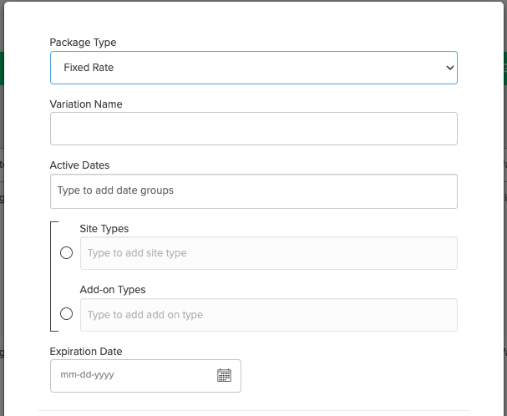This screenshot has height=416, width=507.
Task: Click the 'Package Type' label
Action: [84, 42]
